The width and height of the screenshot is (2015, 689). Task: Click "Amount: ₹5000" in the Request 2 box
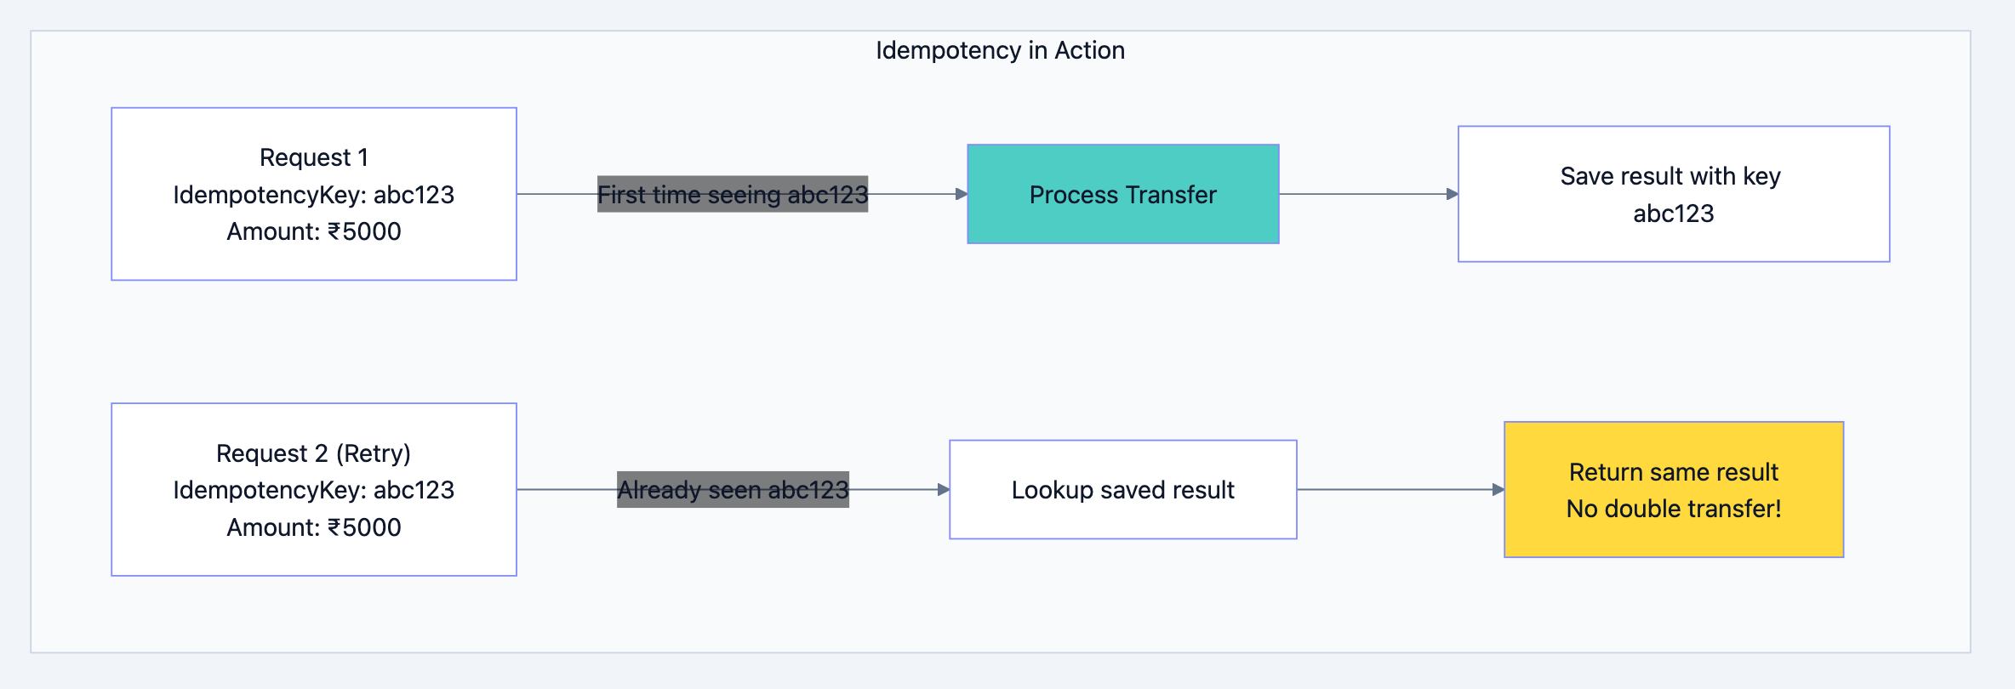[x=314, y=527]
